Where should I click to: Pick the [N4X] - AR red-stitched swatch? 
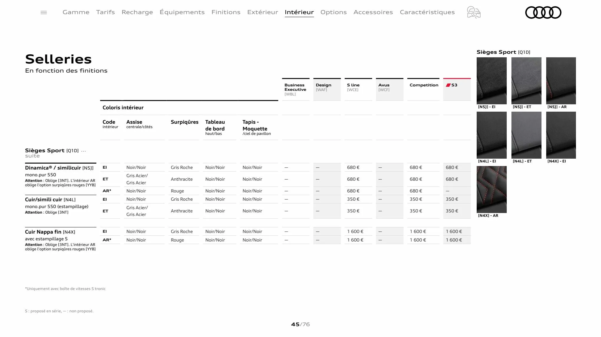tap(492, 190)
